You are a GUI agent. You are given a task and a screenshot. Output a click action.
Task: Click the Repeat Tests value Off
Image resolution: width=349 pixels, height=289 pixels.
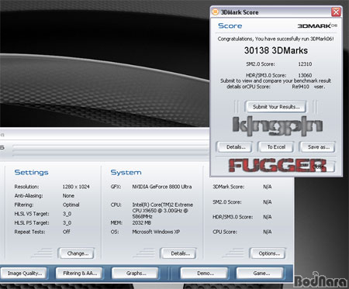point(66,232)
